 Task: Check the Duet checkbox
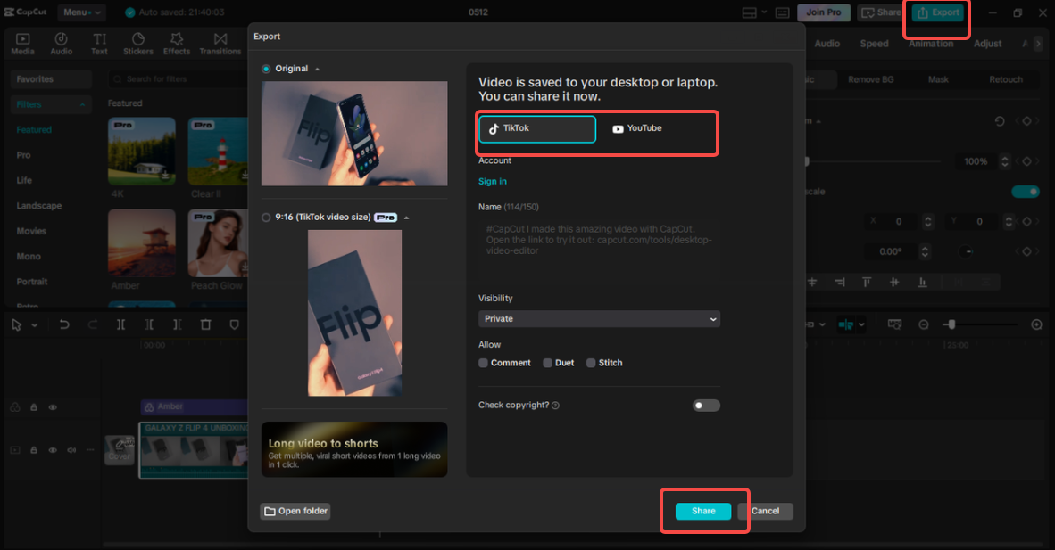click(548, 363)
